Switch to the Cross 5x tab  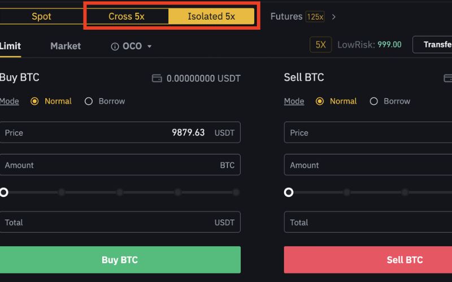[x=127, y=16]
